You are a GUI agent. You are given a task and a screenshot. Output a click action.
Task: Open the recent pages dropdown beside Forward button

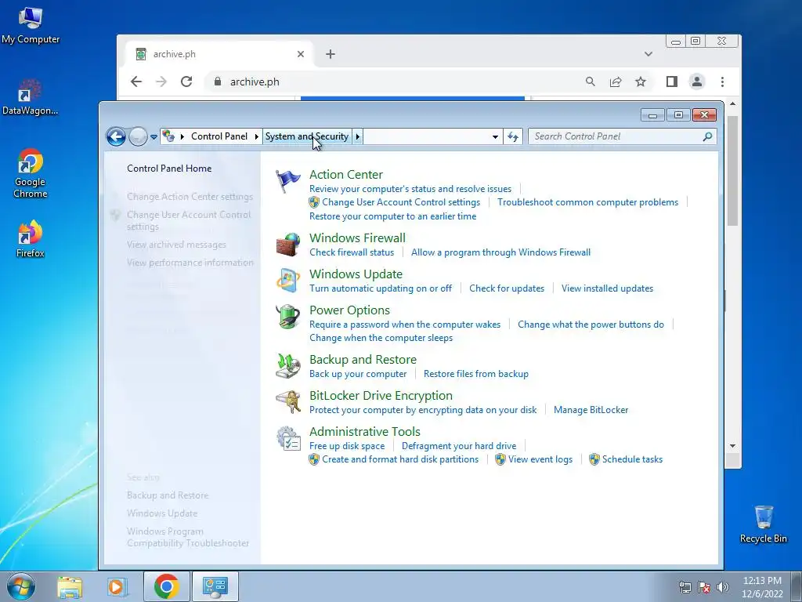click(154, 136)
